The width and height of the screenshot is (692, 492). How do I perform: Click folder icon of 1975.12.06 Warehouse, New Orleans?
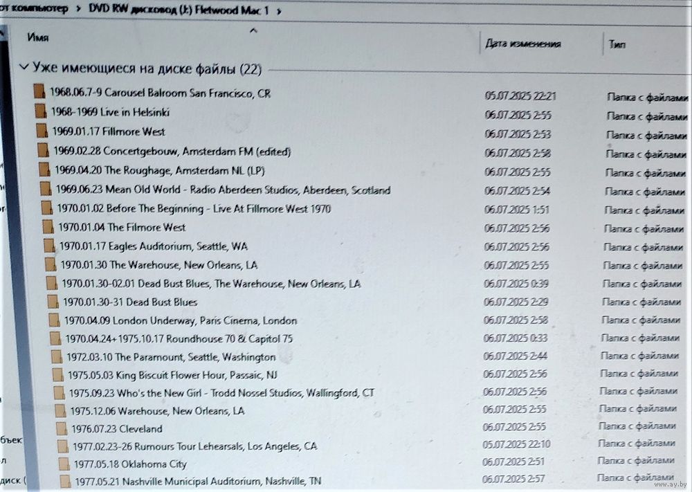coord(60,411)
